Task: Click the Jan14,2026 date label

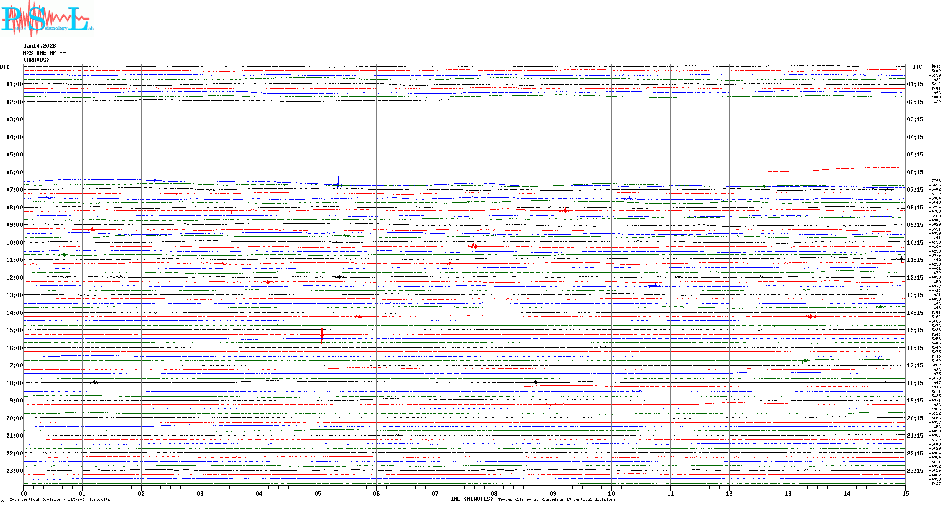Action: pyautogui.click(x=39, y=46)
